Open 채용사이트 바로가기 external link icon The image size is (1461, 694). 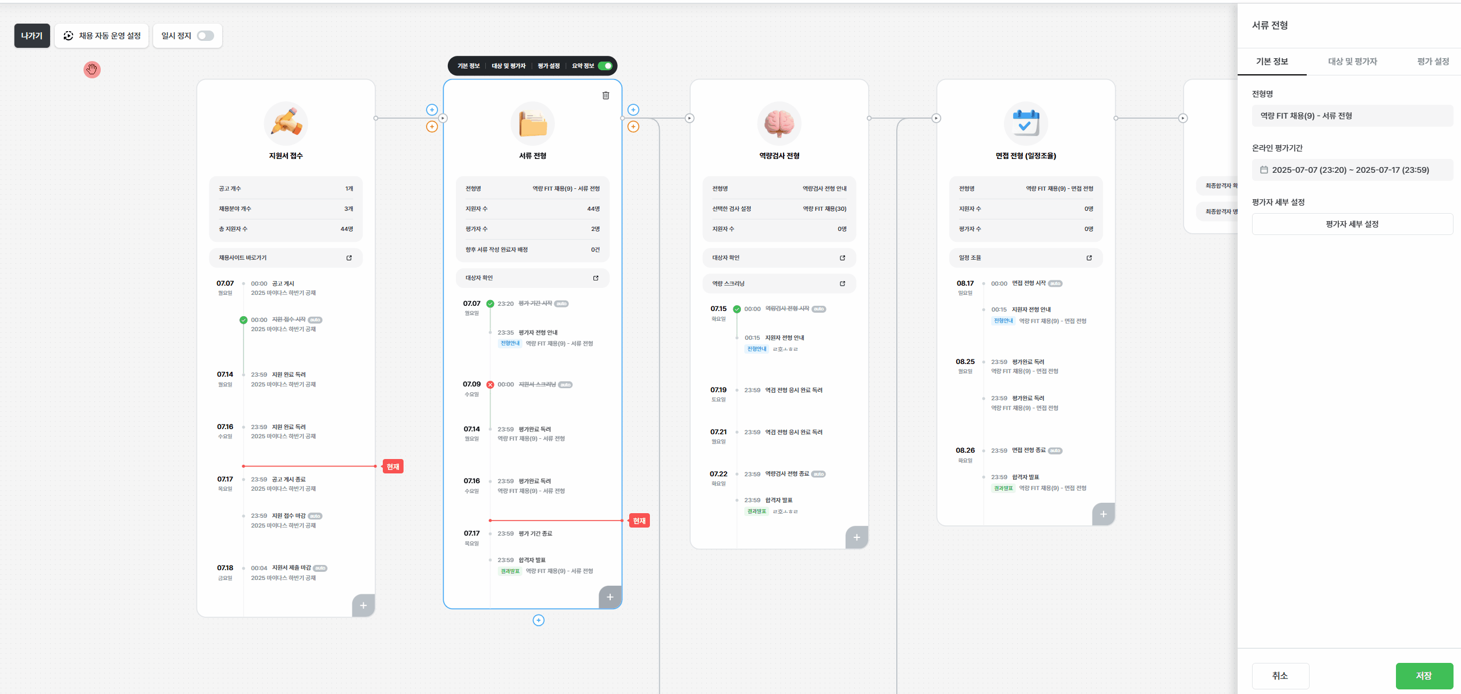[x=349, y=258]
